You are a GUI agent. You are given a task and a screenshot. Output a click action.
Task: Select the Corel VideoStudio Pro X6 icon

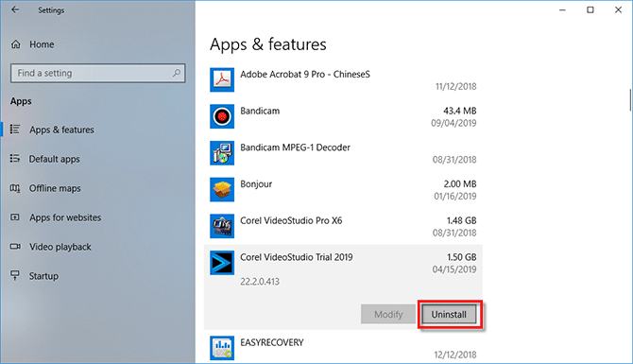[x=222, y=226]
